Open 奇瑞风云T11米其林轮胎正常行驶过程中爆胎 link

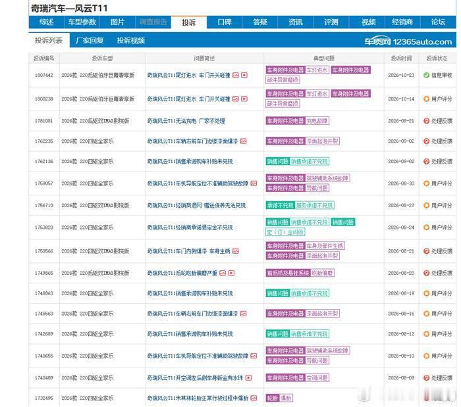198,398
